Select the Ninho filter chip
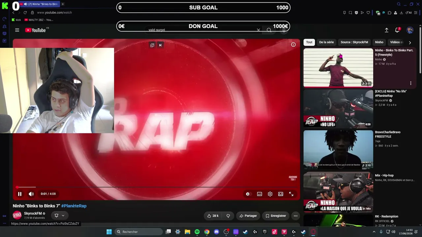 (379, 42)
